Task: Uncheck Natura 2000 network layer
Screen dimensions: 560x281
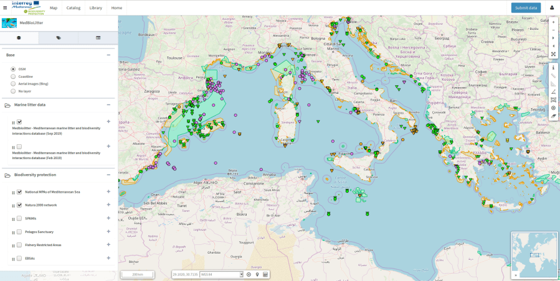Action: click(19, 205)
